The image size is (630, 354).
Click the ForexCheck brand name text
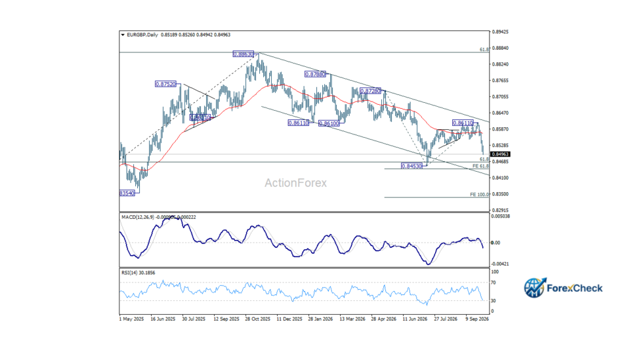[575, 288]
